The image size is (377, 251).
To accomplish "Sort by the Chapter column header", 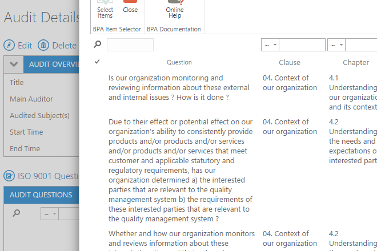I will click(356, 62).
